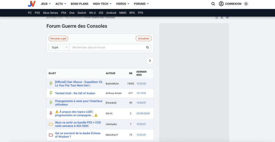Toggle the light/dark theme sun icon
Screen dimensions: 275x142
tap(246, 4)
